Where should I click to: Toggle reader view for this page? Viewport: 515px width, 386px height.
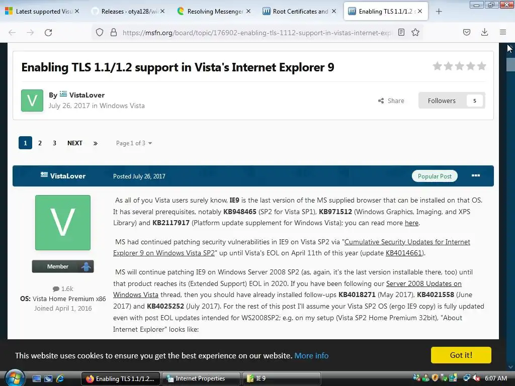point(401,32)
